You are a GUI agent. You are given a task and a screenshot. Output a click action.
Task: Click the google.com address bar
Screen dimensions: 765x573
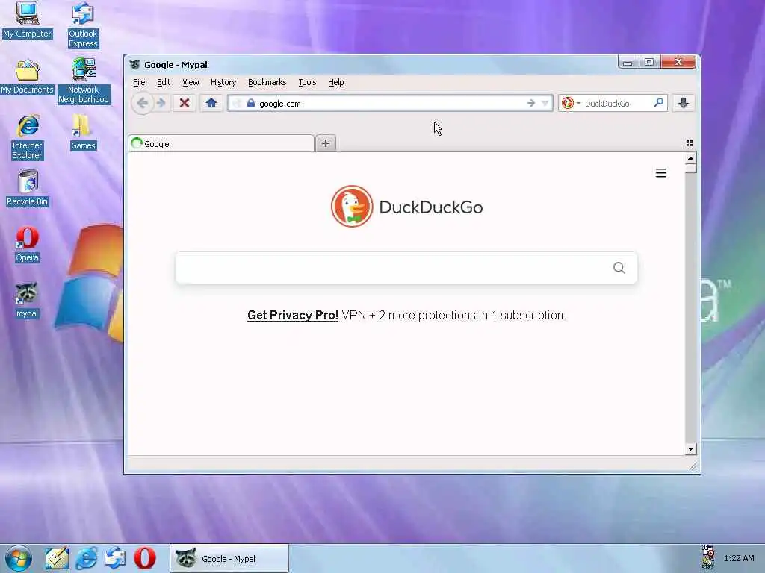coord(390,103)
